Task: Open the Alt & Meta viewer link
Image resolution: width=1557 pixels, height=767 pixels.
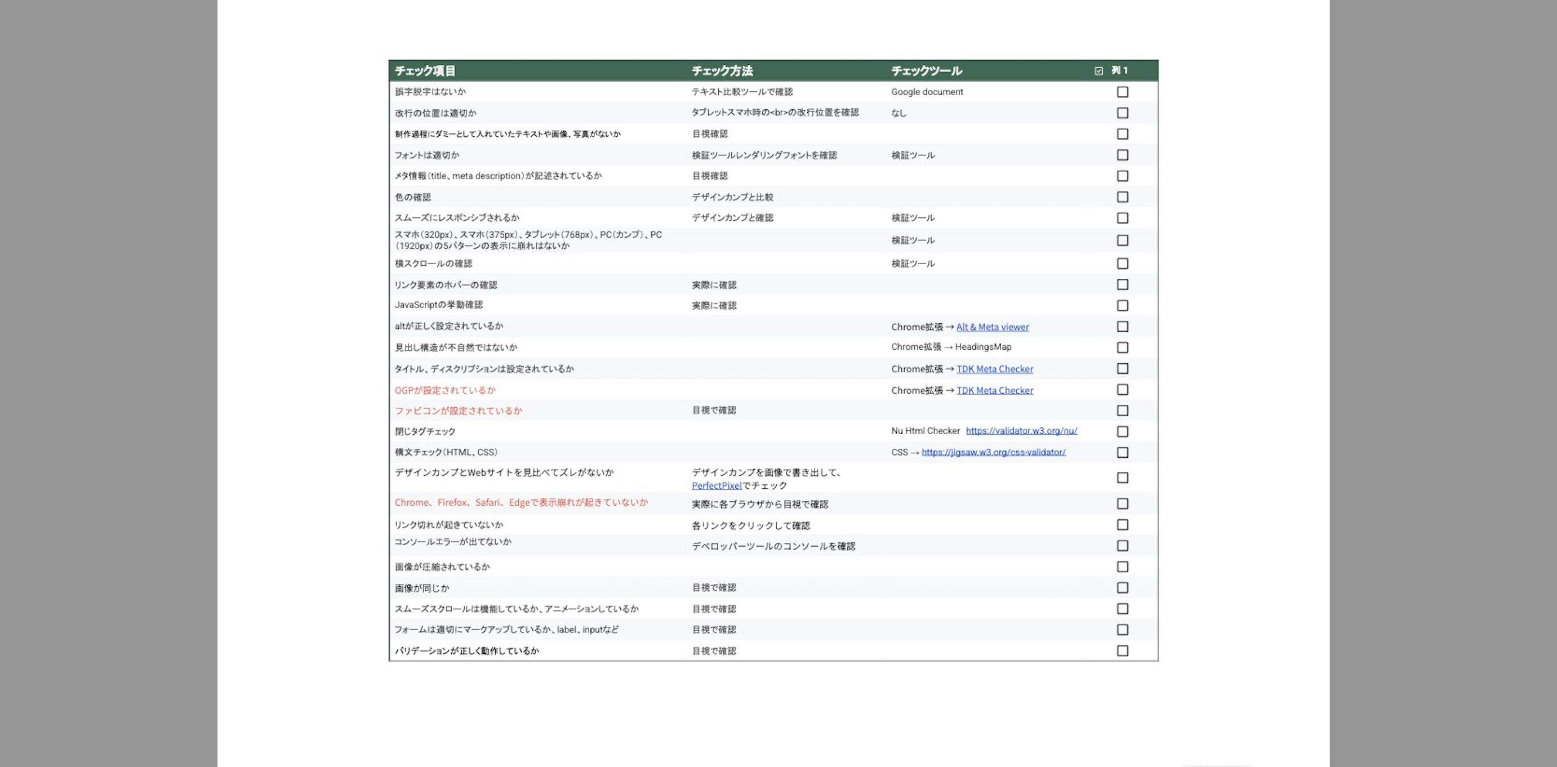Action: click(x=993, y=327)
